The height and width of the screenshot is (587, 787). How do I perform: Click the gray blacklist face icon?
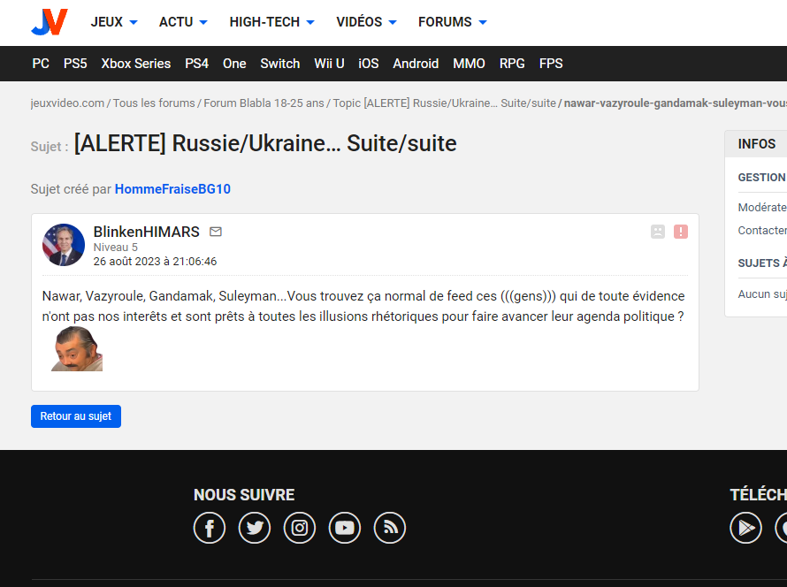[658, 232]
